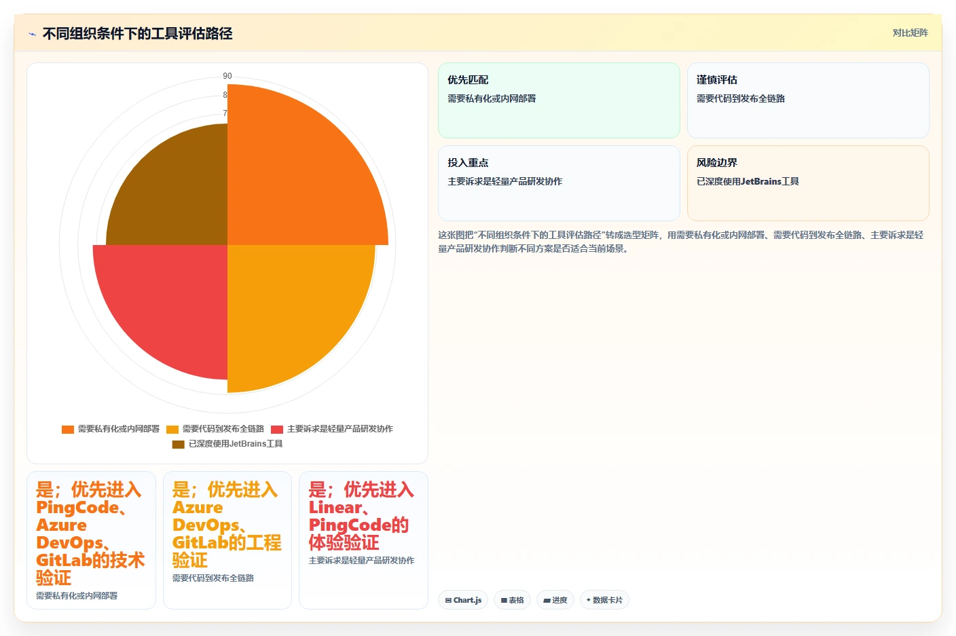Click the 主要诉求是轻量产品研发协作 legend label
Image resolution: width=956 pixels, height=636 pixels.
pos(339,429)
